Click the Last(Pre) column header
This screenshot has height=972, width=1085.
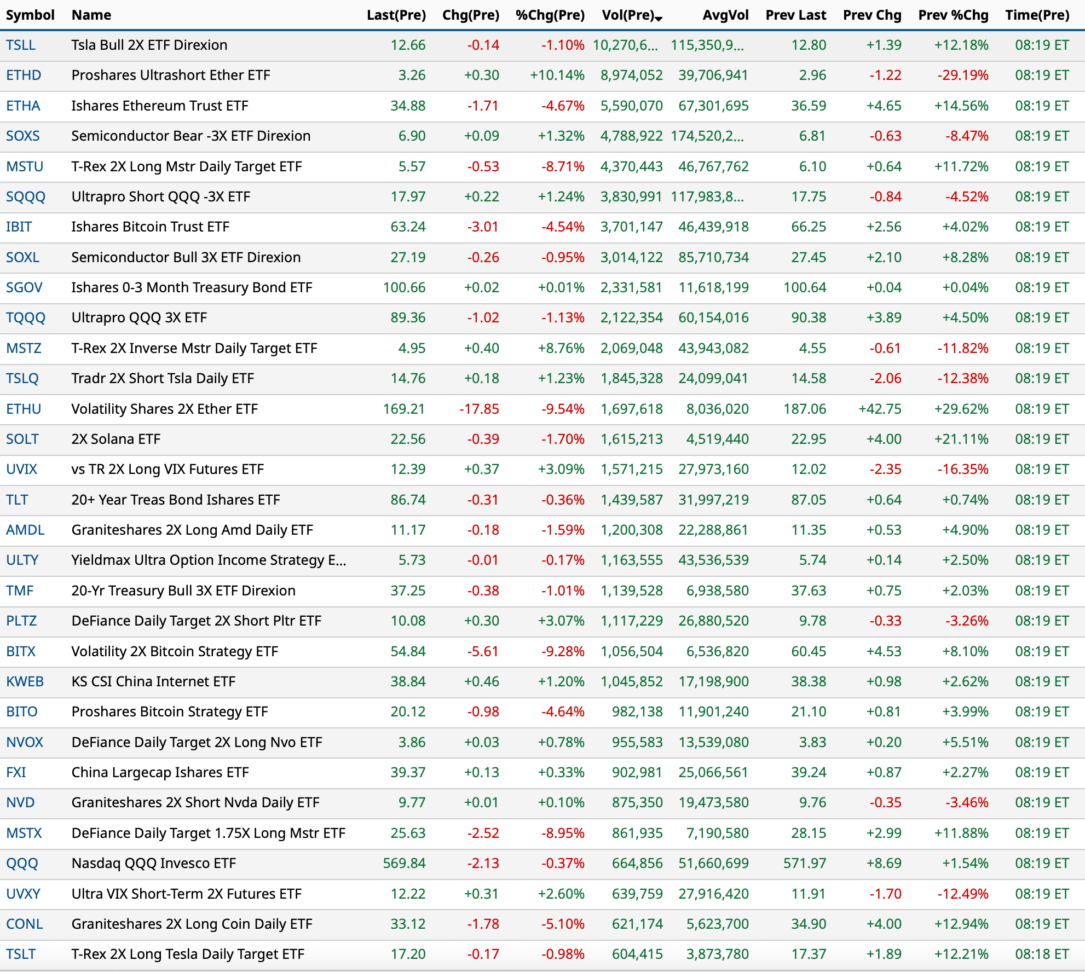click(x=396, y=15)
